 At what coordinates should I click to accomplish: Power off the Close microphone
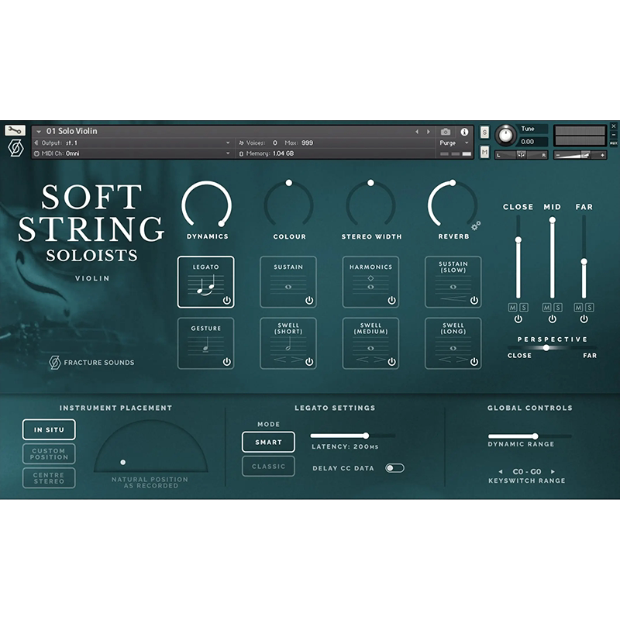point(518,319)
